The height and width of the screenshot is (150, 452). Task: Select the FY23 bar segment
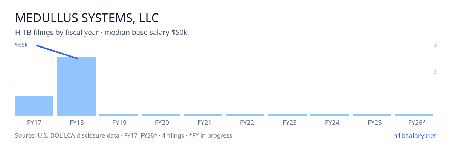click(287, 115)
